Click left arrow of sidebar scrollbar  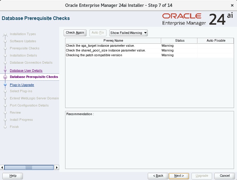point(2,168)
